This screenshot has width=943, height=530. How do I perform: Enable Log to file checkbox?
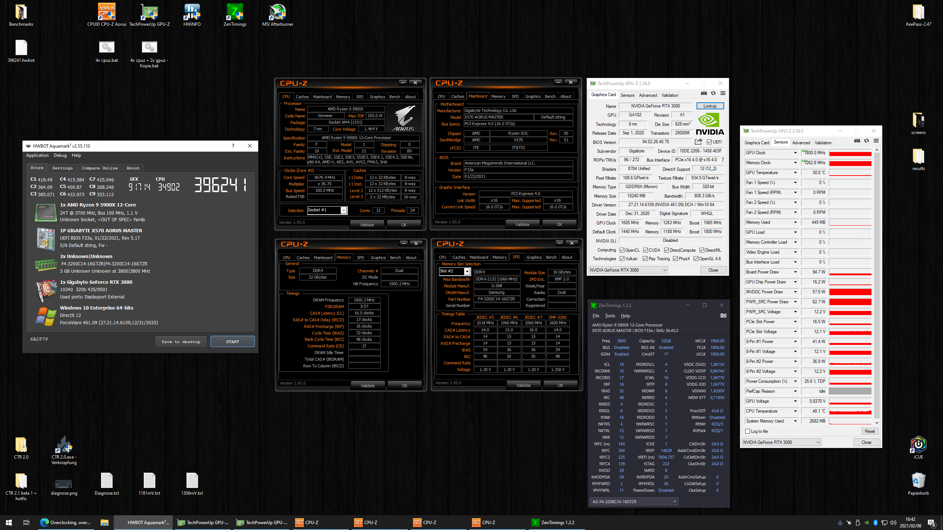[747, 431]
